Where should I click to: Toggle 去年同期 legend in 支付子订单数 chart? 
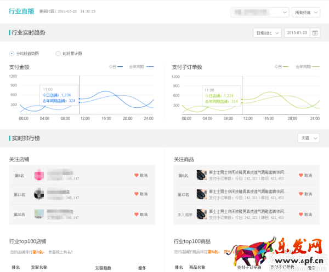[307, 67]
